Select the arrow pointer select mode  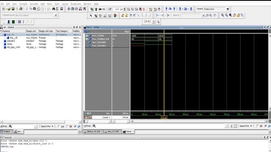click(91, 16)
